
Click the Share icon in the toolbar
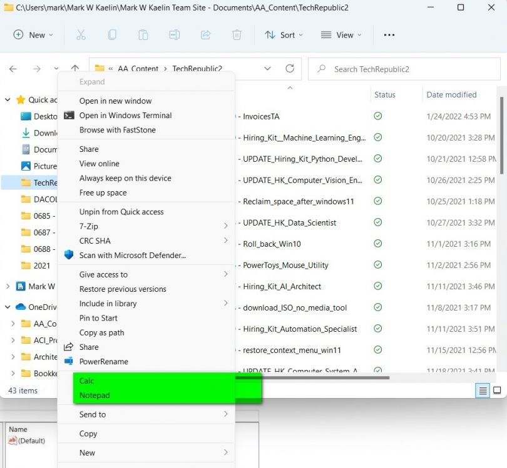pos(205,35)
